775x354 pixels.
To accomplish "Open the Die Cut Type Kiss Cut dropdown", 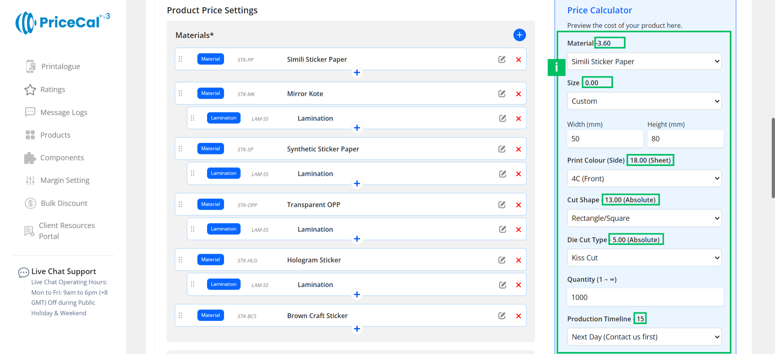I will [x=644, y=258].
